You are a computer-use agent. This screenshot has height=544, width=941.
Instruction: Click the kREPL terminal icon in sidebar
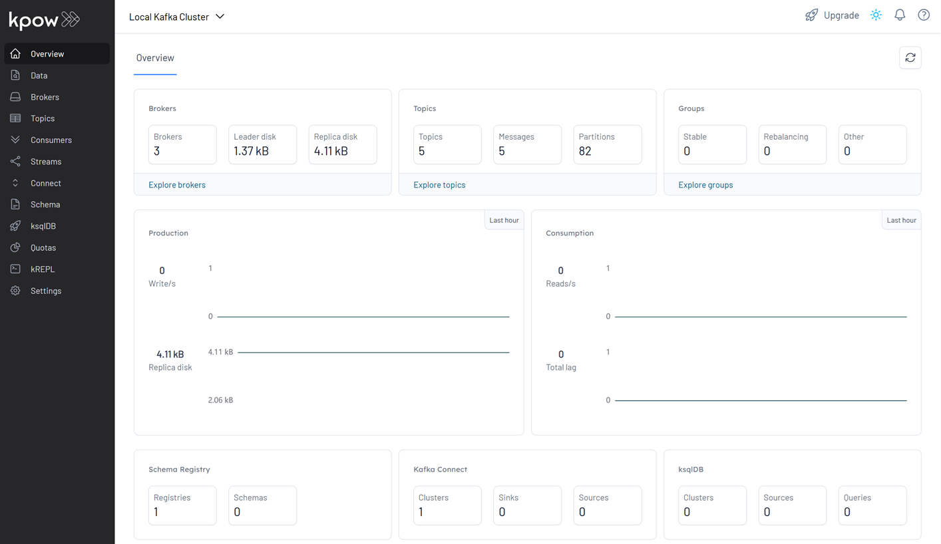click(15, 269)
